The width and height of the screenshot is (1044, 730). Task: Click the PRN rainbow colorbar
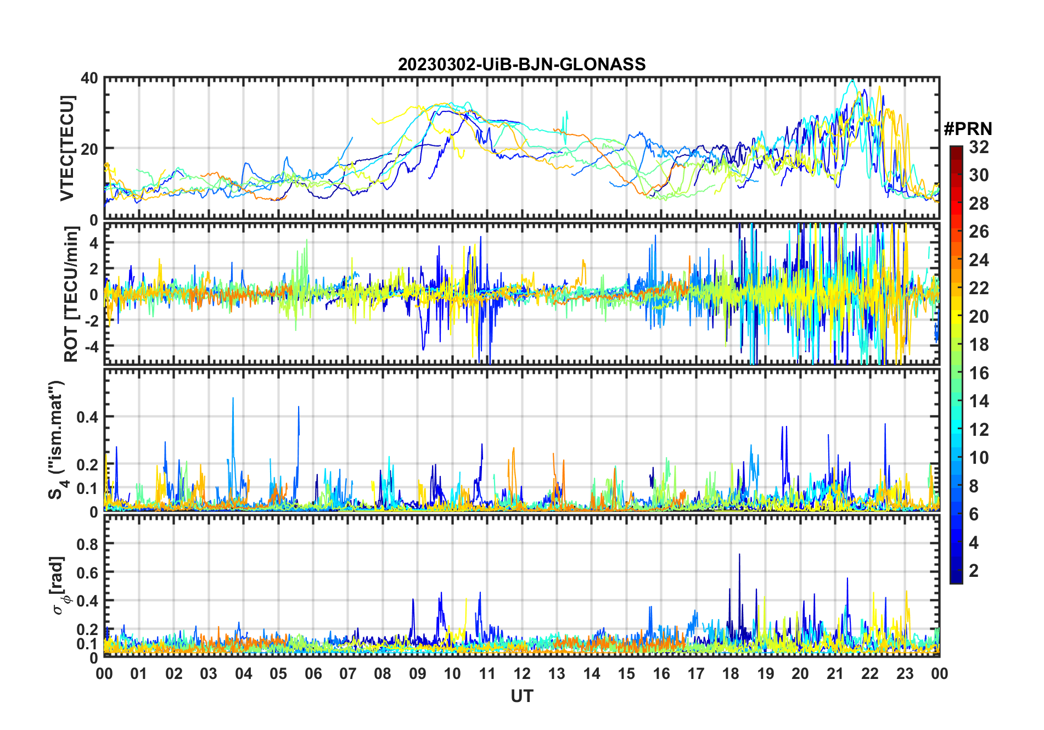956,364
